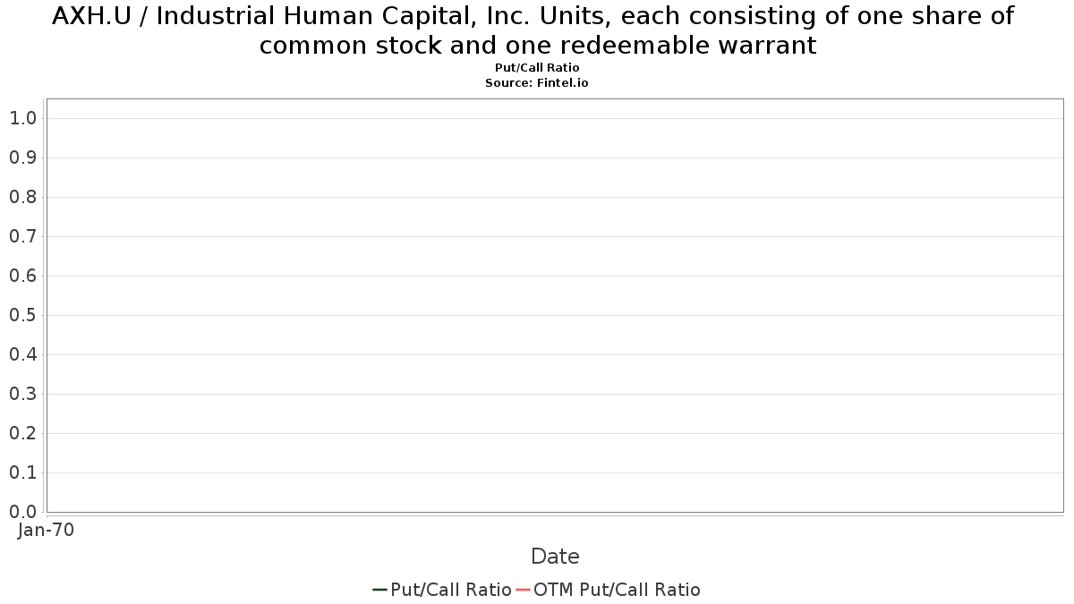Click the red OTM Put/Call Ratio line swatch
Image resolution: width=1074 pixels, height=604 pixels.
pyautogui.click(x=524, y=590)
